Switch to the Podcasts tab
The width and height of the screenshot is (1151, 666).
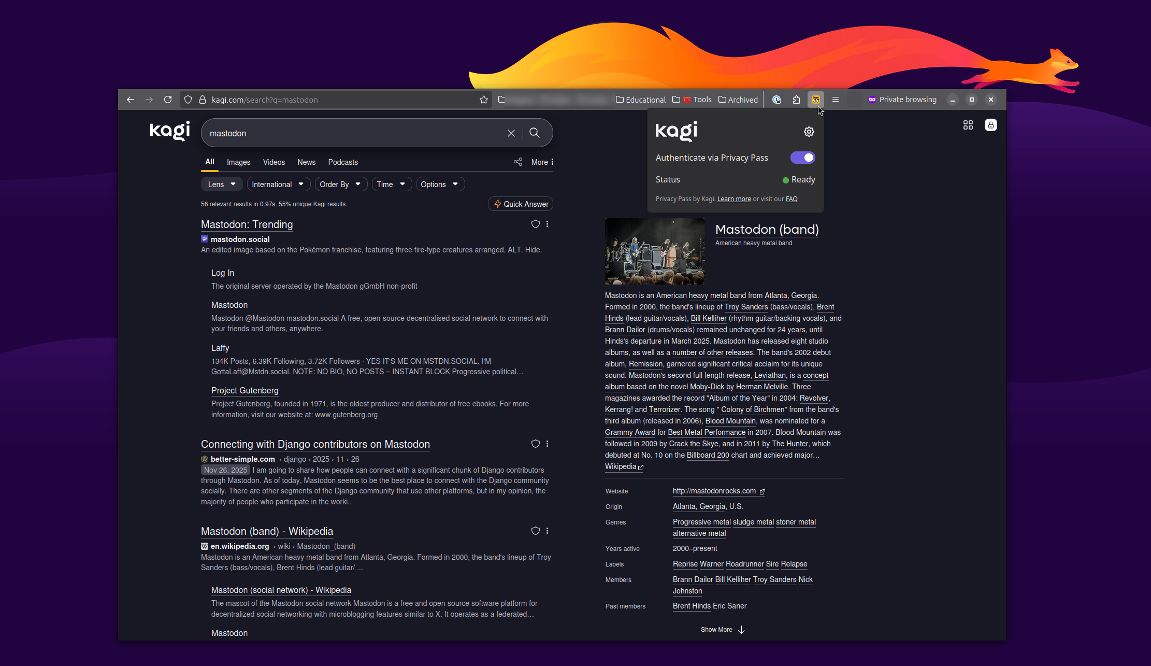point(342,162)
